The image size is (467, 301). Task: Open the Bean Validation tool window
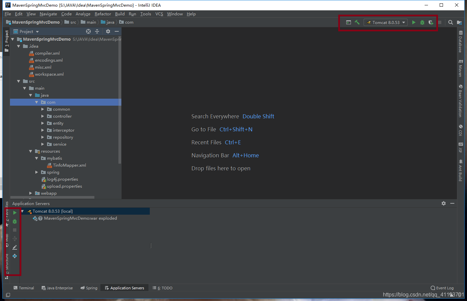[x=460, y=101]
